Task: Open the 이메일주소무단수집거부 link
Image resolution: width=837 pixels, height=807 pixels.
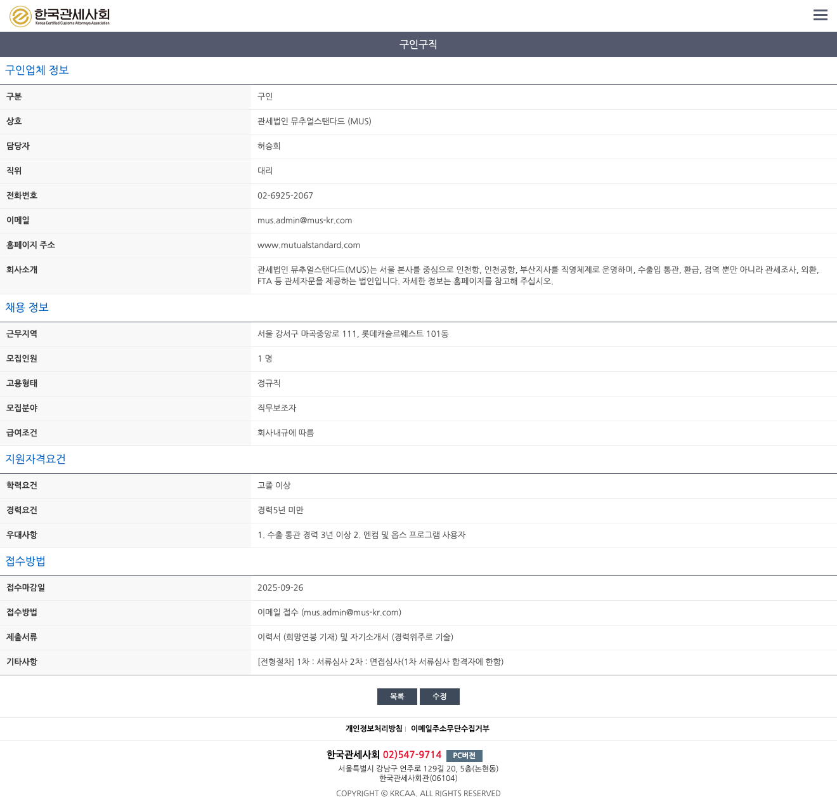Action: click(450, 729)
